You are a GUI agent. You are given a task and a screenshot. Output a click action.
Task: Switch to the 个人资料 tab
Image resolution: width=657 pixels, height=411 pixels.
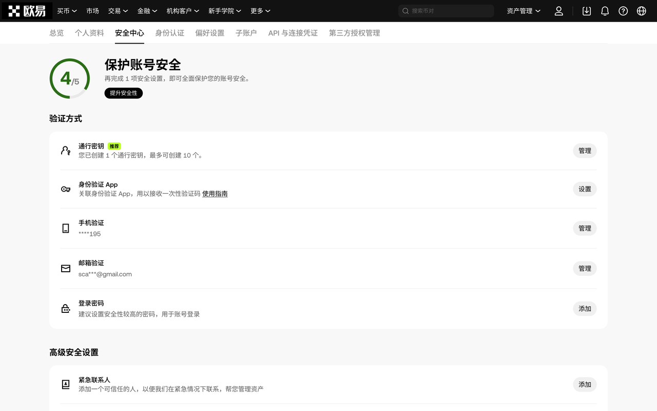pyautogui.click(x=89, y=33)
